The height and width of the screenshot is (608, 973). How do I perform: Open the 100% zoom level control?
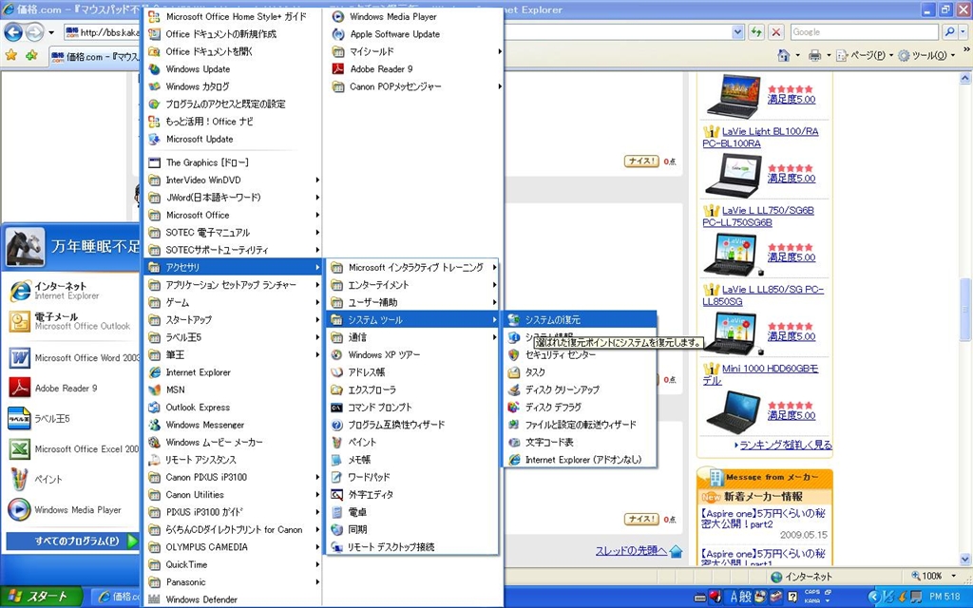[933, 577]
